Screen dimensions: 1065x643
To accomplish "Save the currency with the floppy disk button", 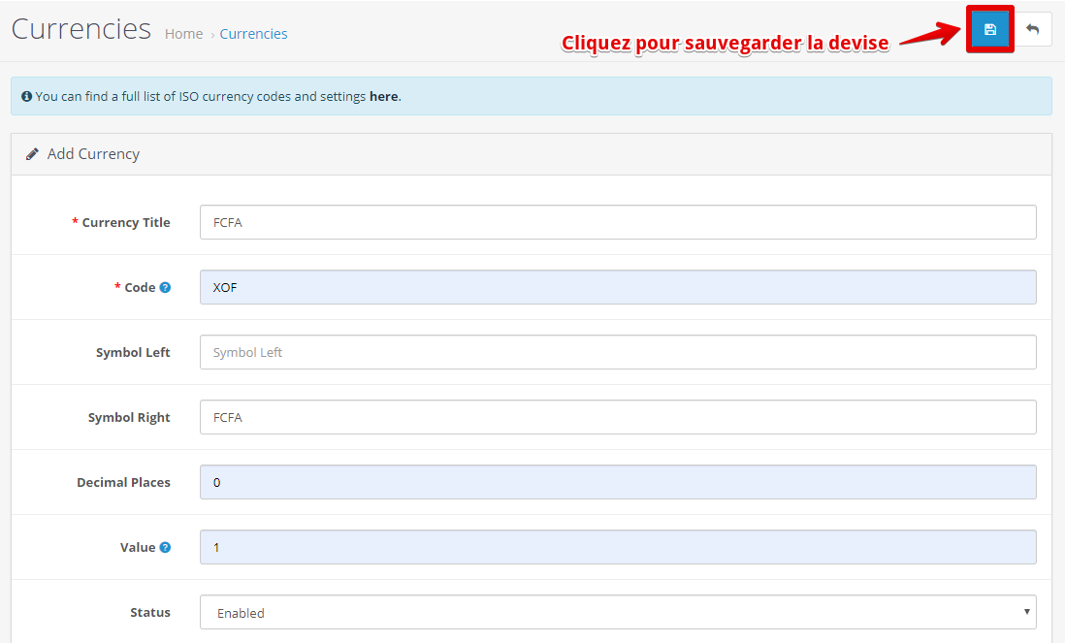I will tap(989, 29).
